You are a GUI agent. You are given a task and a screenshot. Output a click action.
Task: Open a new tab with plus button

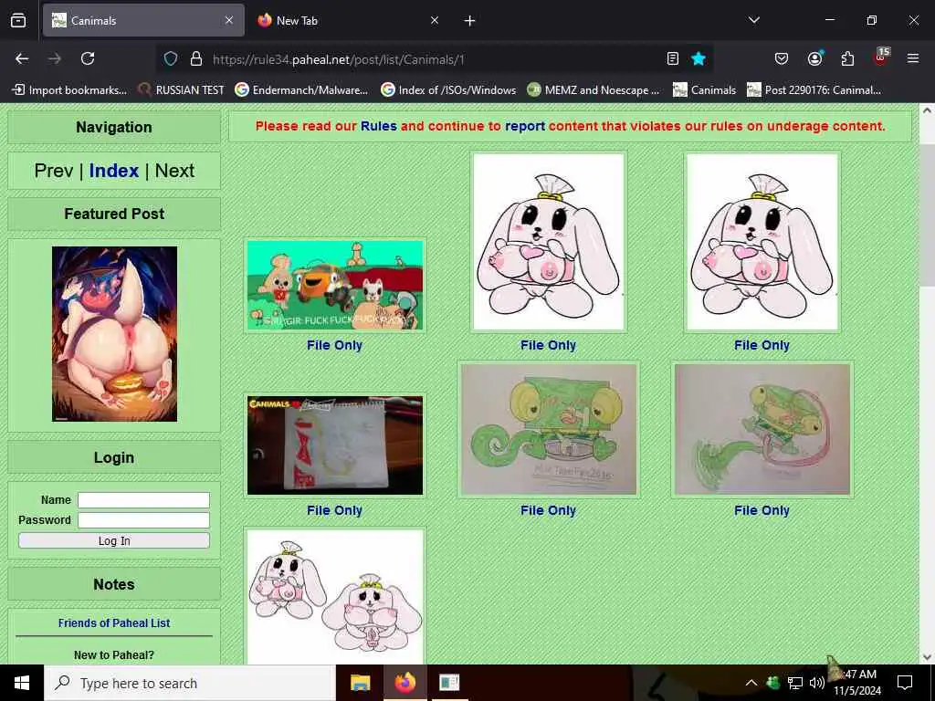click(469, 21)
